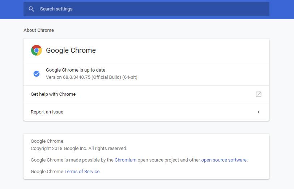Click the Google Chrome title beside the logo
This screenshot has width=294, height=189.
click(x=71, y=50)
